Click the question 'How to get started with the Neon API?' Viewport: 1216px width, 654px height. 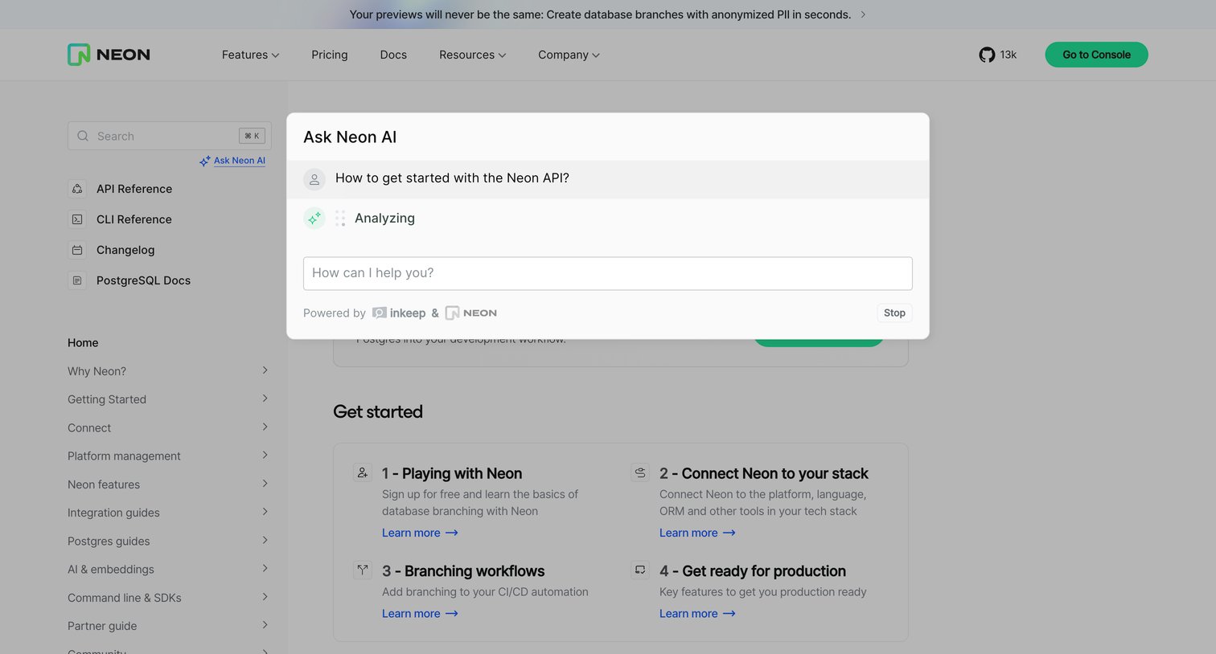click(x=452, y=178)
